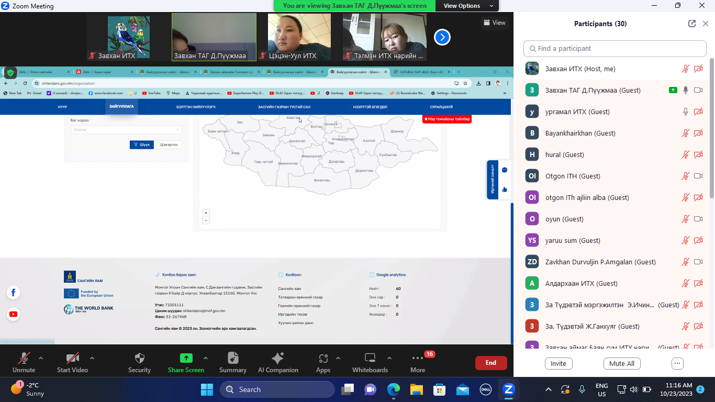
Task: Unmute the microphone
Action: pyautogui.click(x=24, y=359)
